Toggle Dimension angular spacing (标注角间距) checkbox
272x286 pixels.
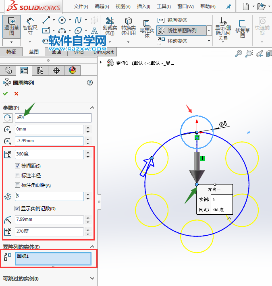[x=17, y=185]
